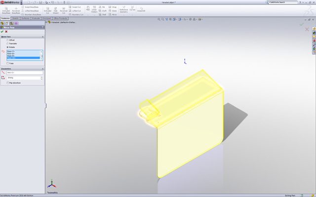Viewport: 316px width, 197px height.
Task: Increase angle with spinner up arrow
Action: pos(41,77)
